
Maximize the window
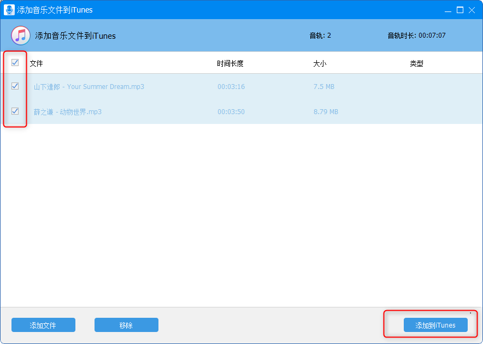[460, 10]
